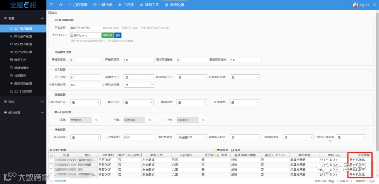Open 工厂门店管理 sidebar item

23,91
